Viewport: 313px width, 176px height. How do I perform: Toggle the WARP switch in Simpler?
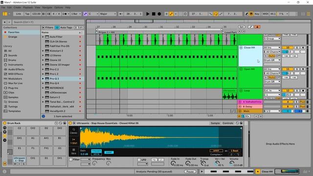point(216,151)
